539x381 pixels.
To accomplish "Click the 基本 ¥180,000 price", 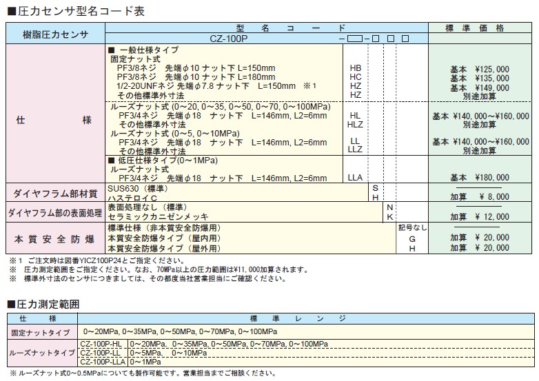I will click(x=480, y=178).
